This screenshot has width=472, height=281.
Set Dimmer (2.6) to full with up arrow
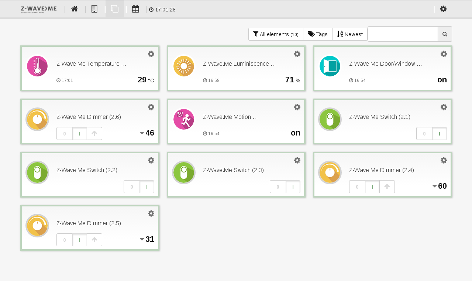click(94, 134)
